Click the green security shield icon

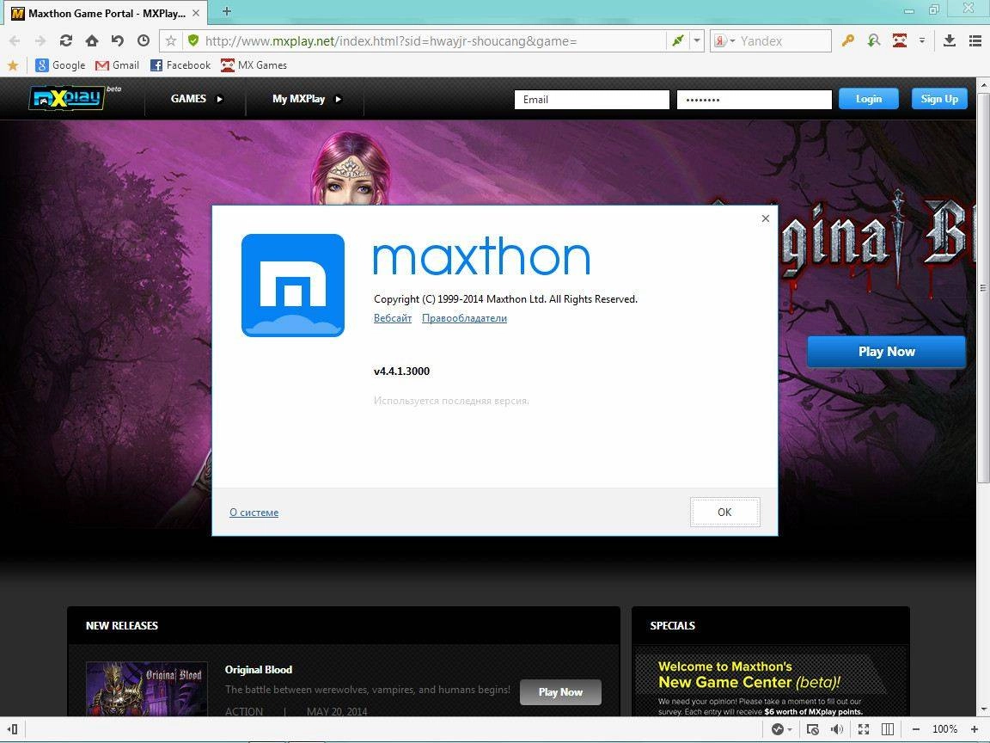(193, 41)
